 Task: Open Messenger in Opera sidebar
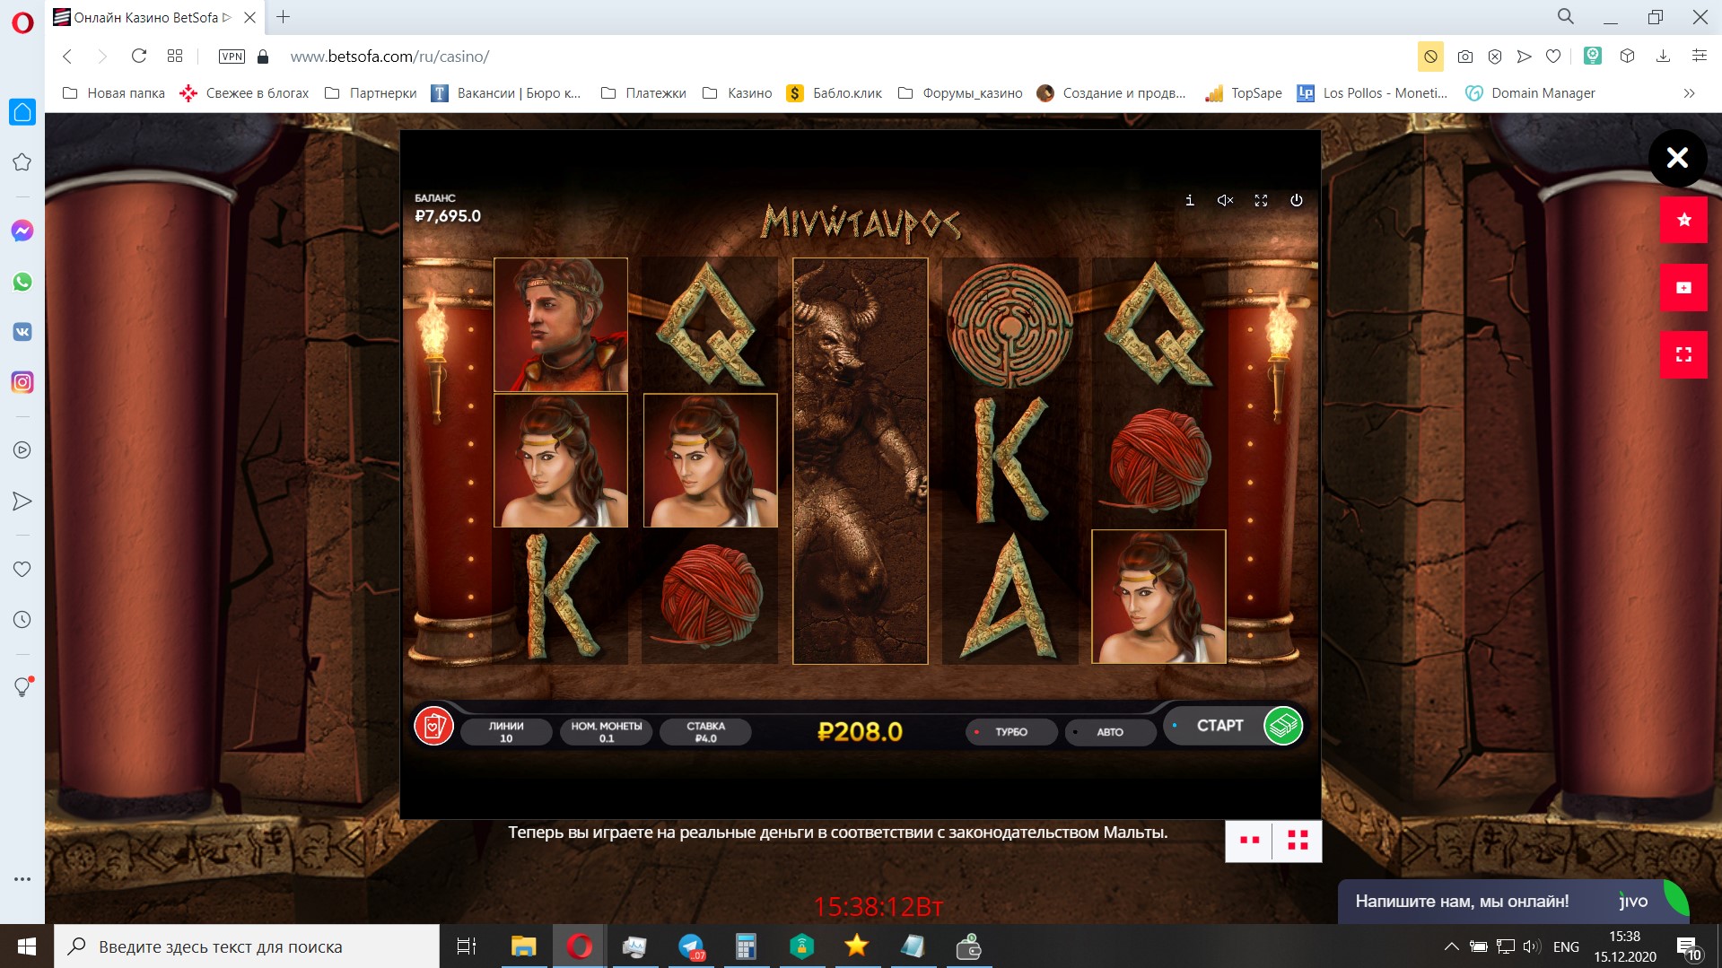[22, 231]
